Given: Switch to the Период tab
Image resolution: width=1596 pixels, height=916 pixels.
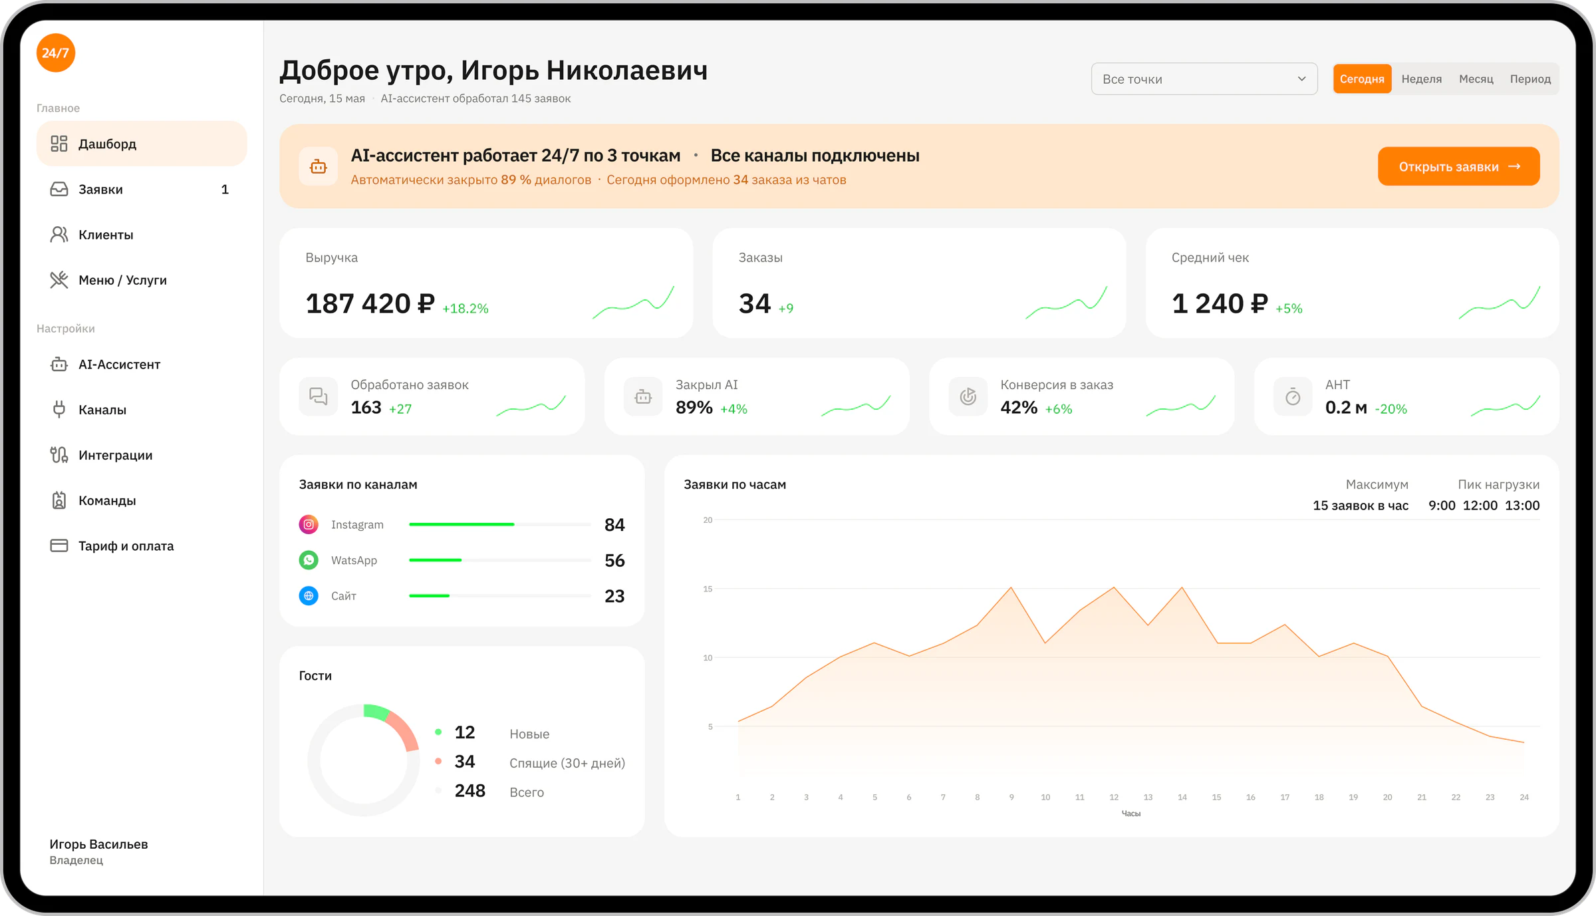Looking at the screenshot, I should tap(1530, 78).
